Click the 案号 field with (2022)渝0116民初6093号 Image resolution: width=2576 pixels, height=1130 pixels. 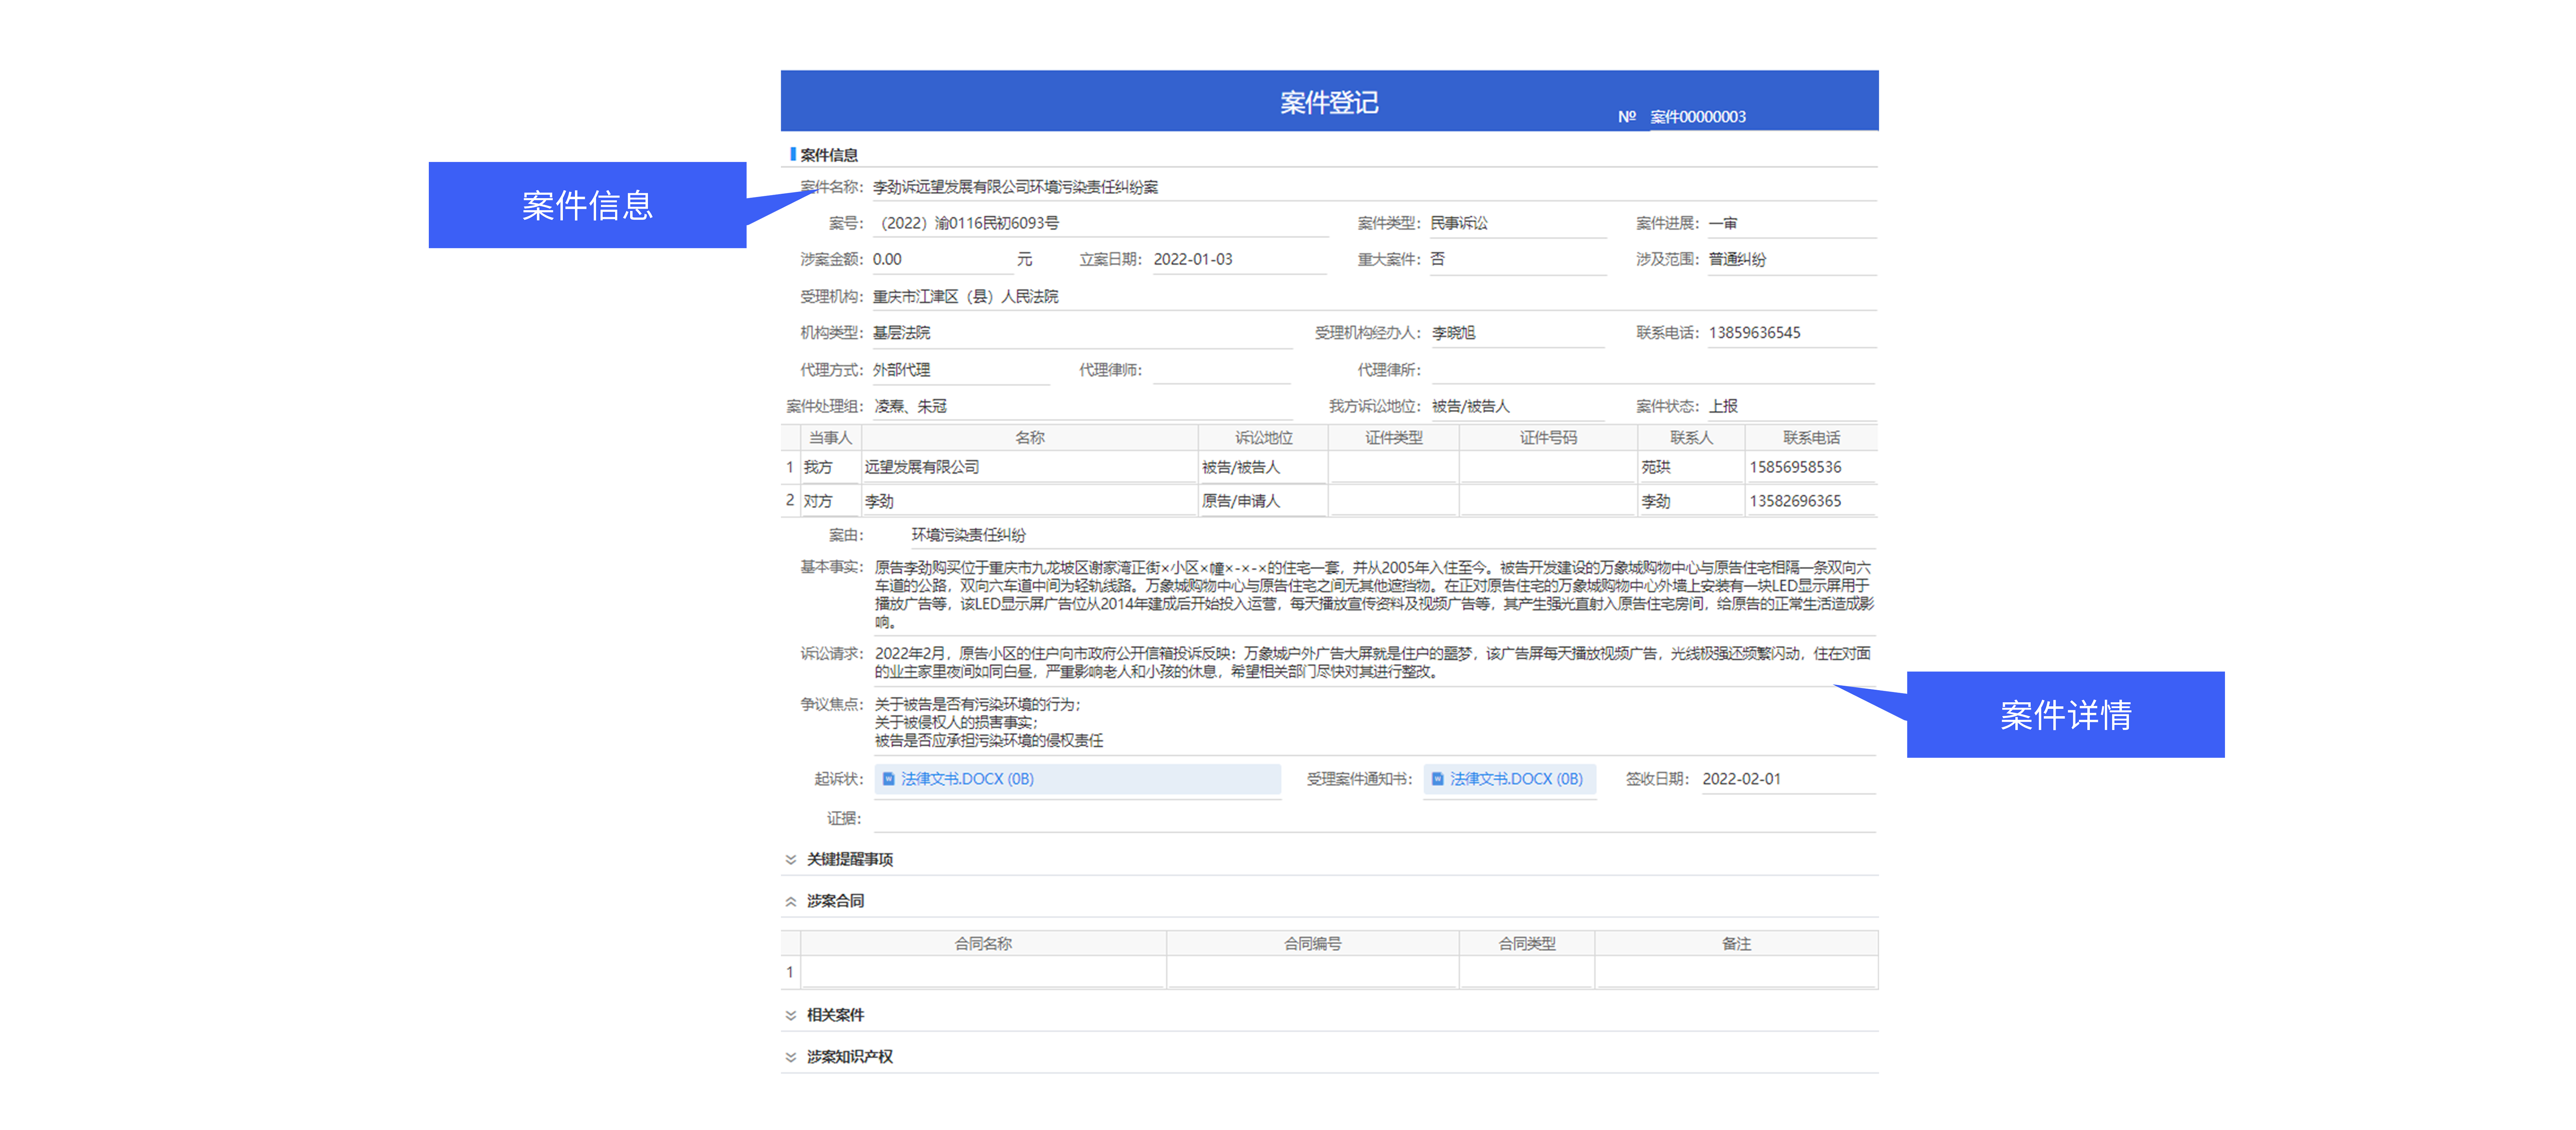(1100, 223)
